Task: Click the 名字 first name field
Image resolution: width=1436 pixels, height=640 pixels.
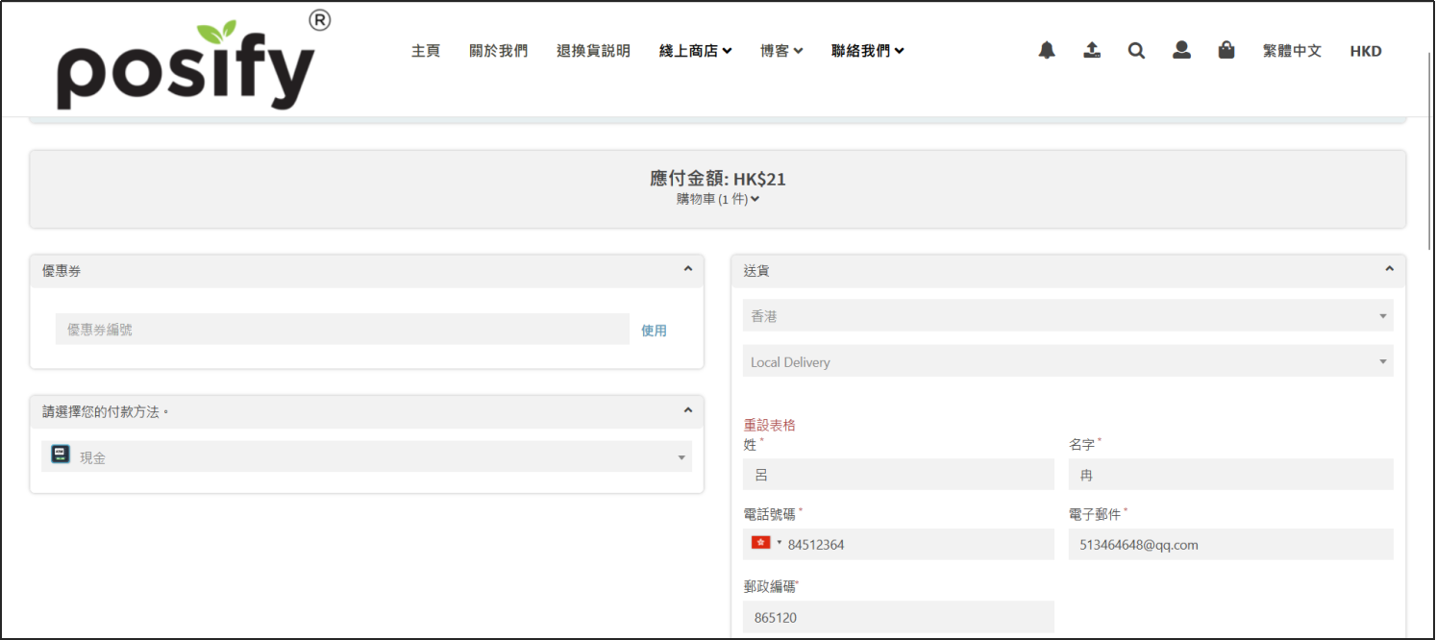Action: point(1231,474)
